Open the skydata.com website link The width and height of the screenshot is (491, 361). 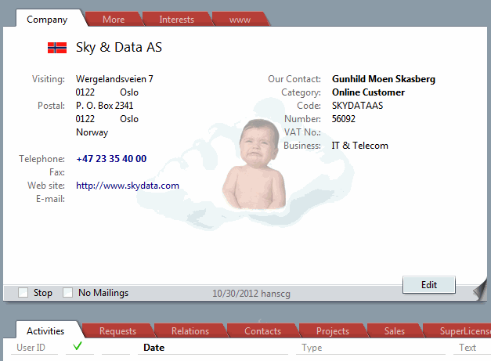128,186
